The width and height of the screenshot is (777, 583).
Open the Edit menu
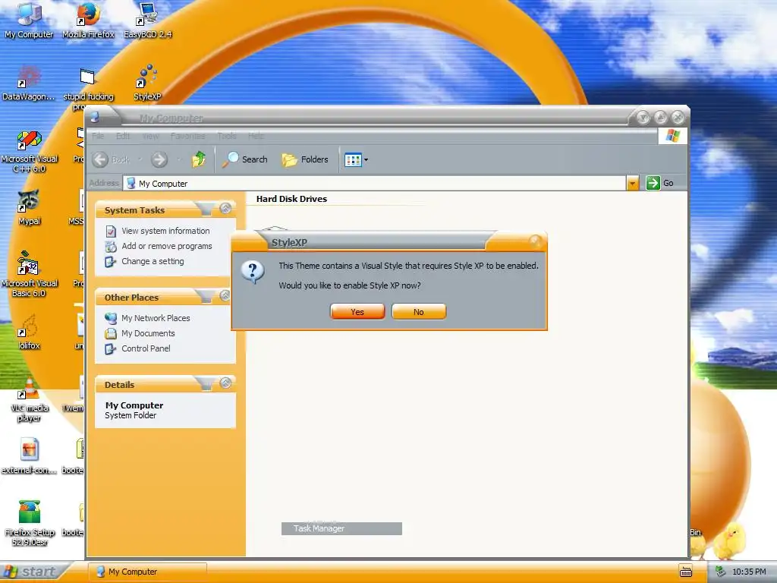tap(123, 136)
